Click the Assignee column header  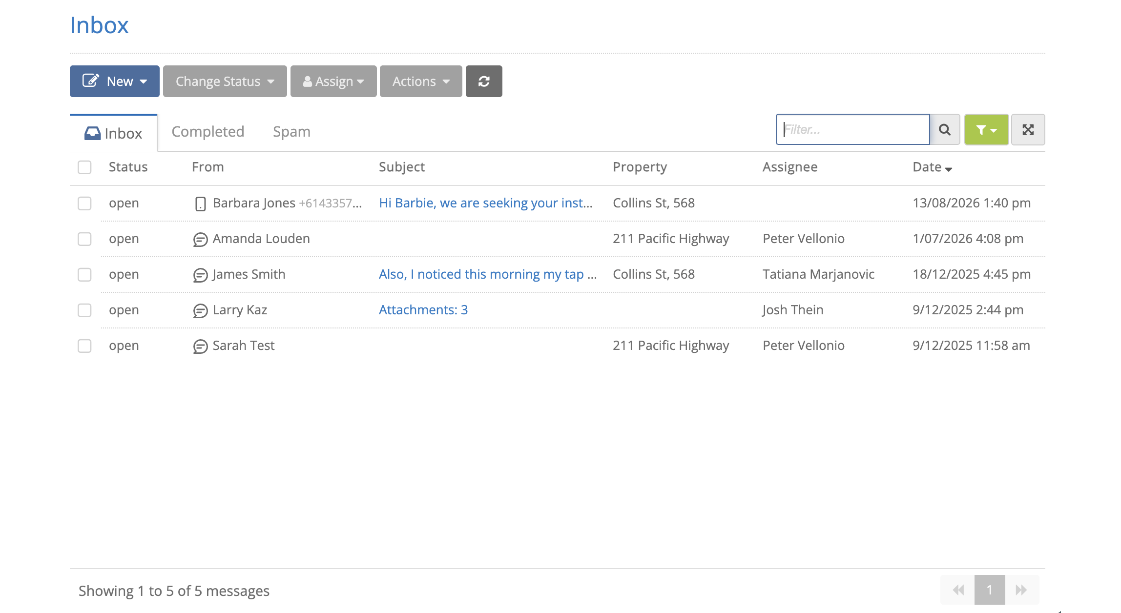click(x=790, y=167)
